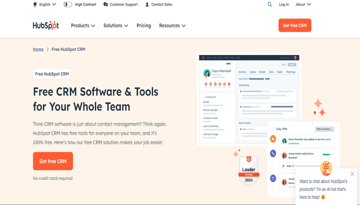Expand the About dropdown
This screenshot has height=205, width=360.
click(303, 4)
